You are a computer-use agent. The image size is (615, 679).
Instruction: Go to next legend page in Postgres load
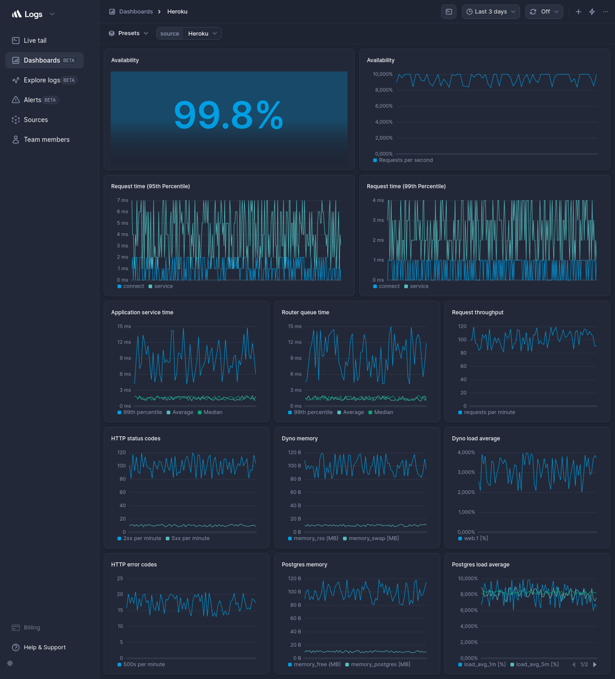pos(595,665)
